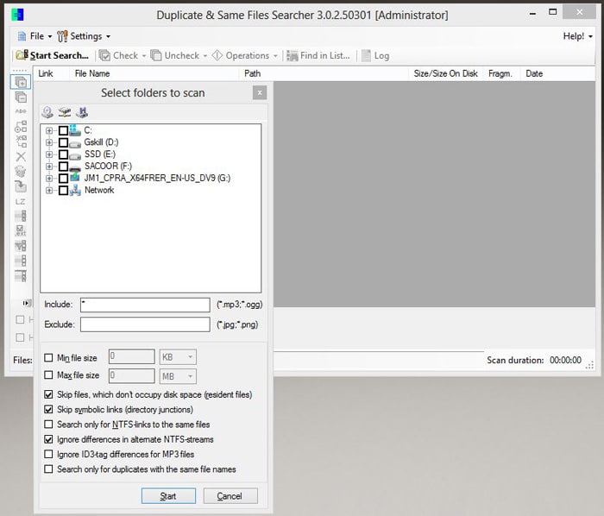Click the Operations toolbar icon
604x516 pixels.
[x=217, y=55]
